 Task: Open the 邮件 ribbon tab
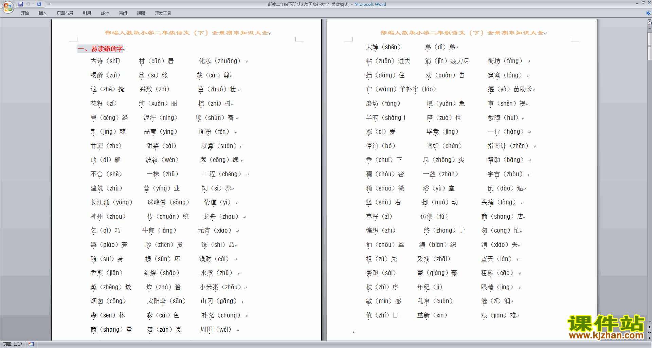click(105, 13)
